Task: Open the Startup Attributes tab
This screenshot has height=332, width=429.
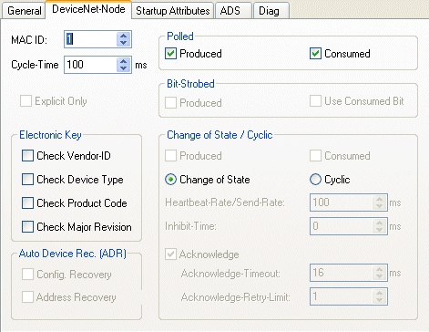Action: point(173,11)
